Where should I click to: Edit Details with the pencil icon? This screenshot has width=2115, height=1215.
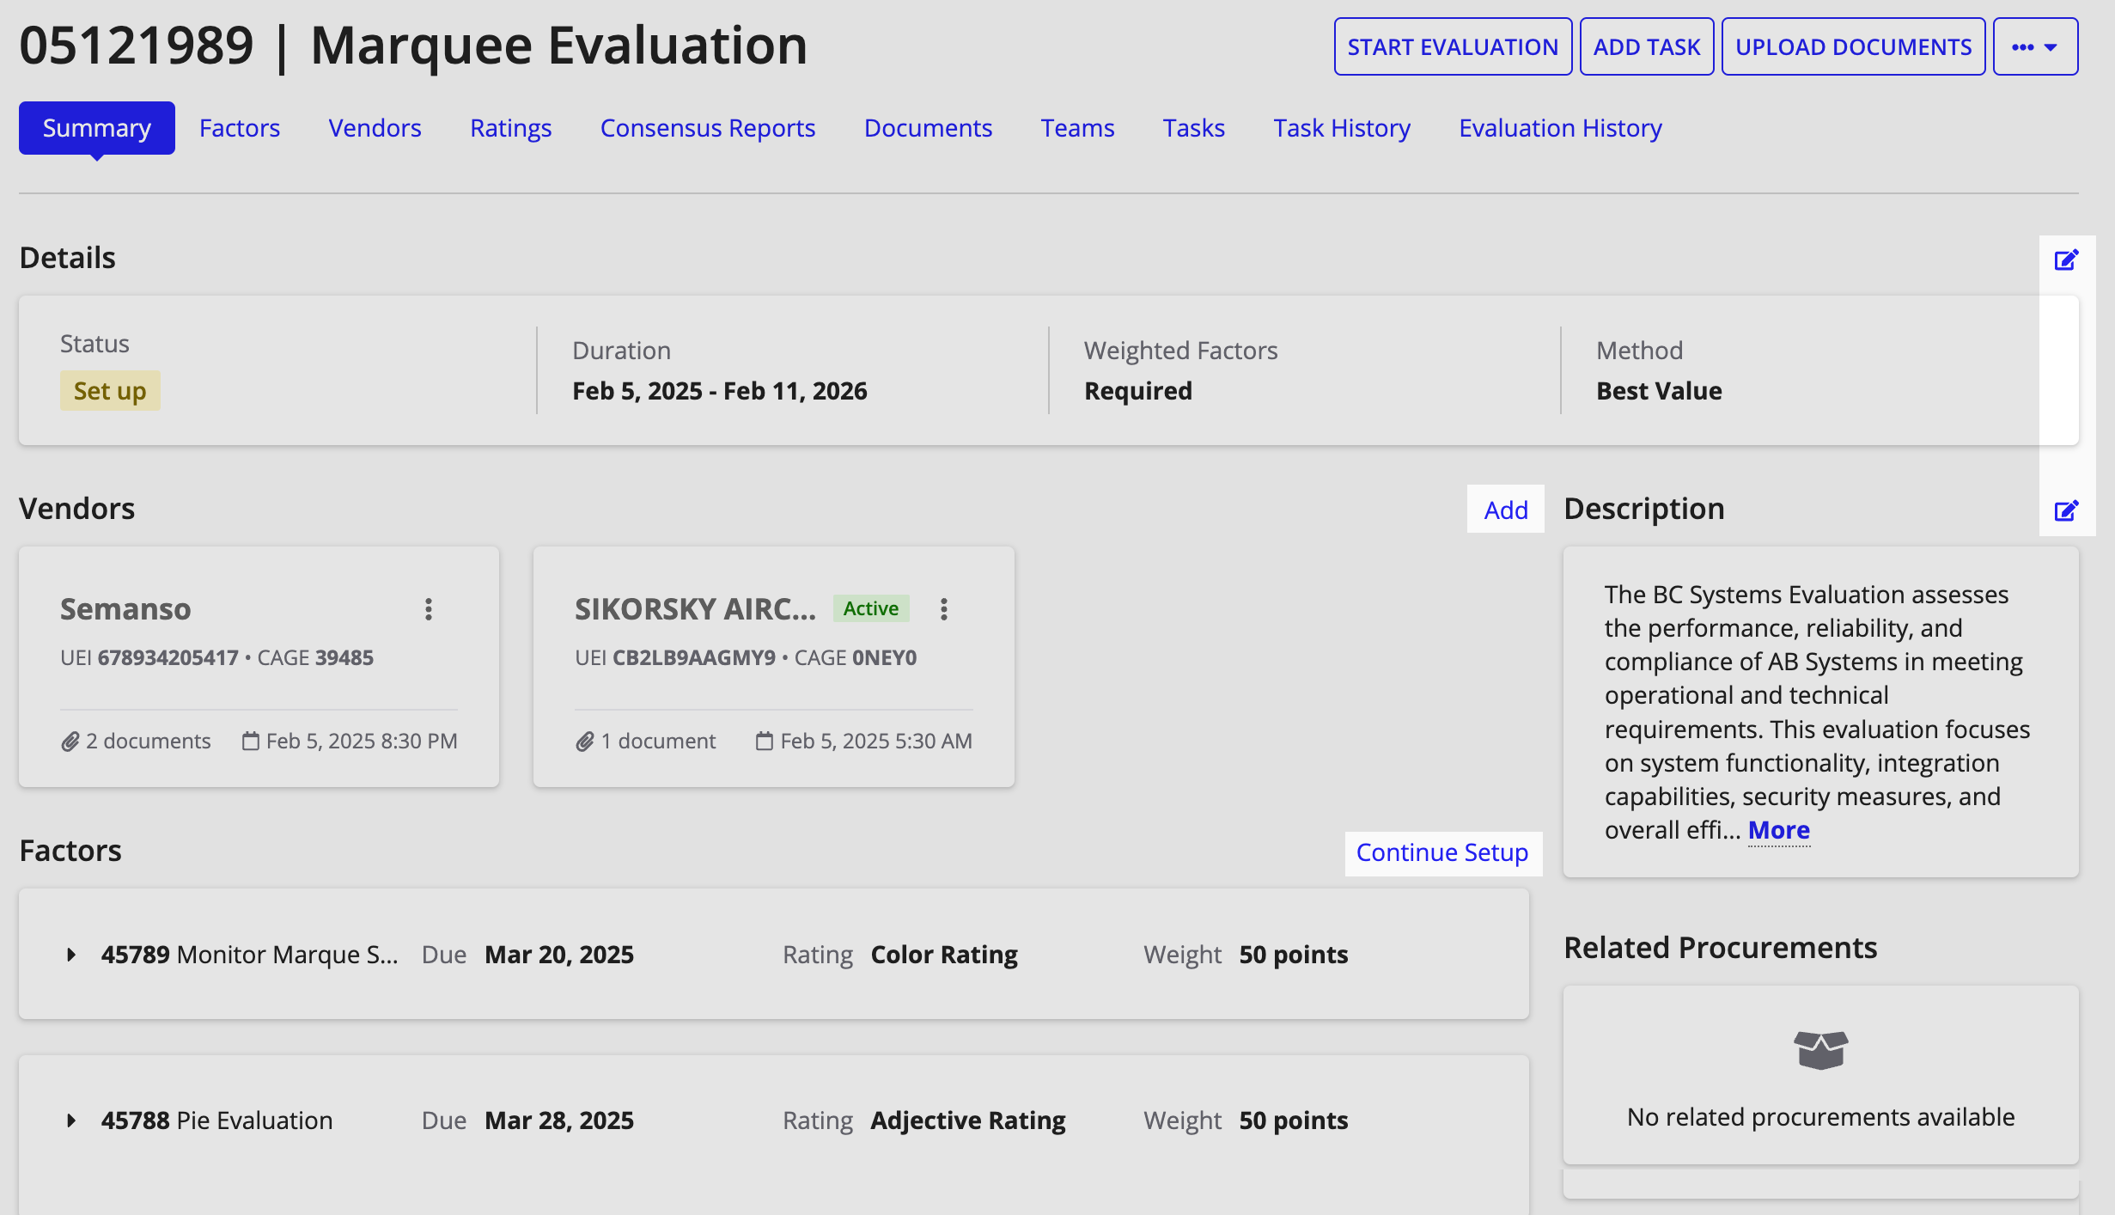coord(2066,259)
